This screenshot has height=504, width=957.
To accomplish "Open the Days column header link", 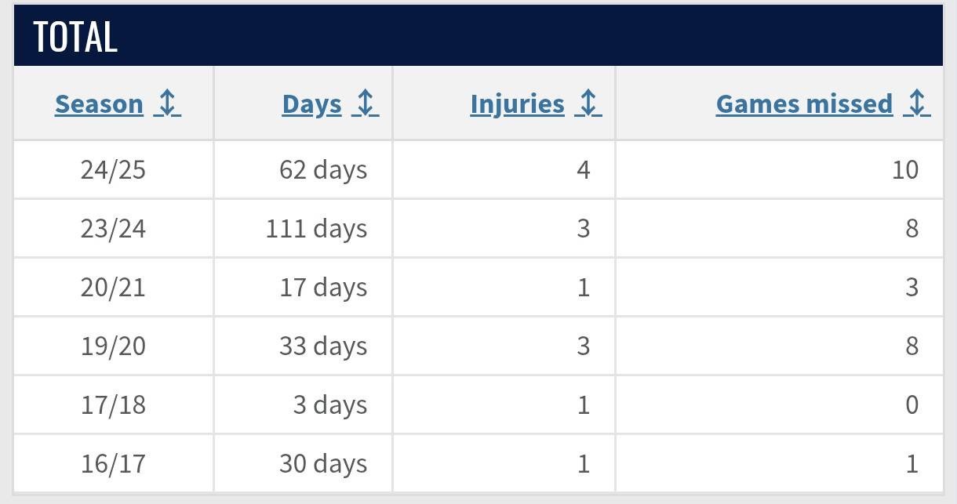I will pyautogui.click(x=311, y=104).
